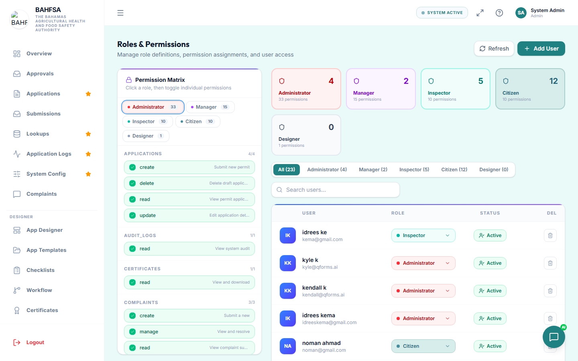Go to Submissions page
The height and width of the screenshot is (361, 578).
click(52, 114)
